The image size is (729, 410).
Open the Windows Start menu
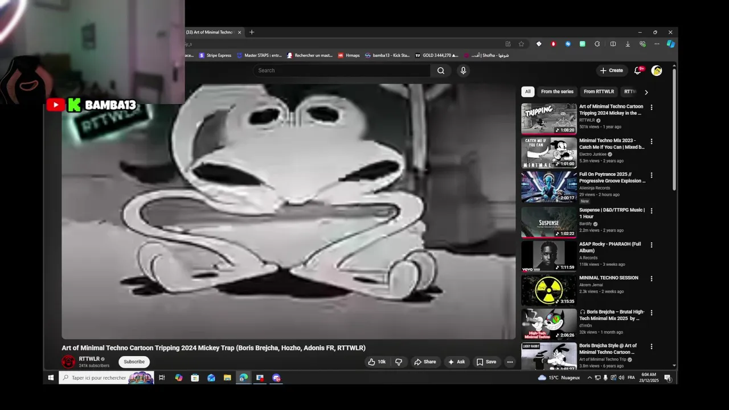coord(51,378)
